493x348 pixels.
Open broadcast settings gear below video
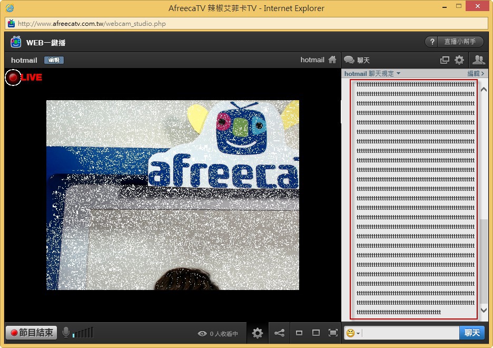coord(257,333)
